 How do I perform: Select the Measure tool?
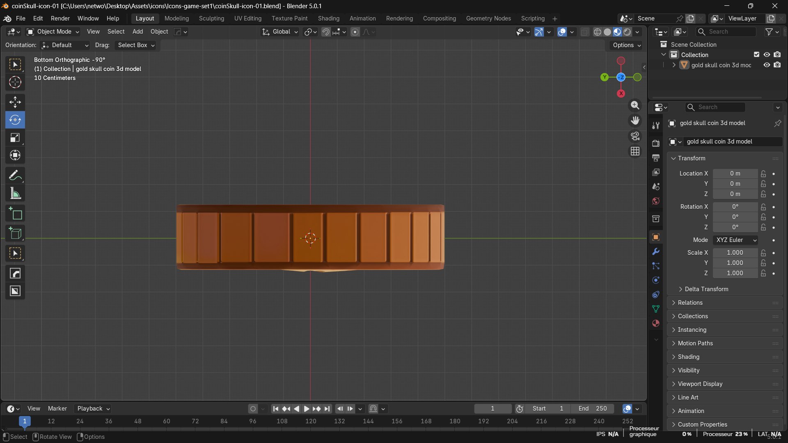(x=15, y=194)
